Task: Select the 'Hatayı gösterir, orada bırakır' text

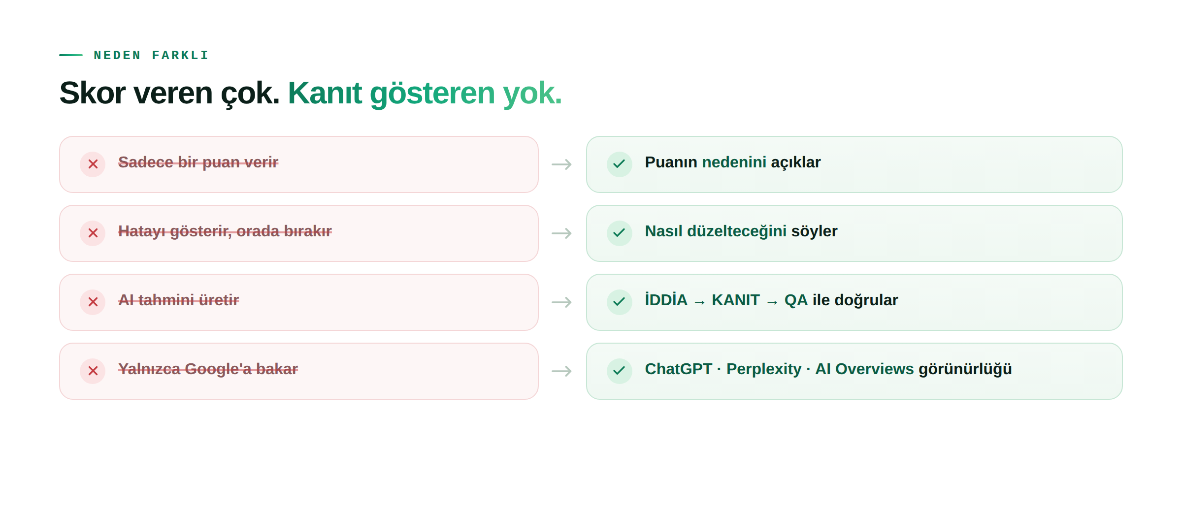Action: (x=225, y=231)
